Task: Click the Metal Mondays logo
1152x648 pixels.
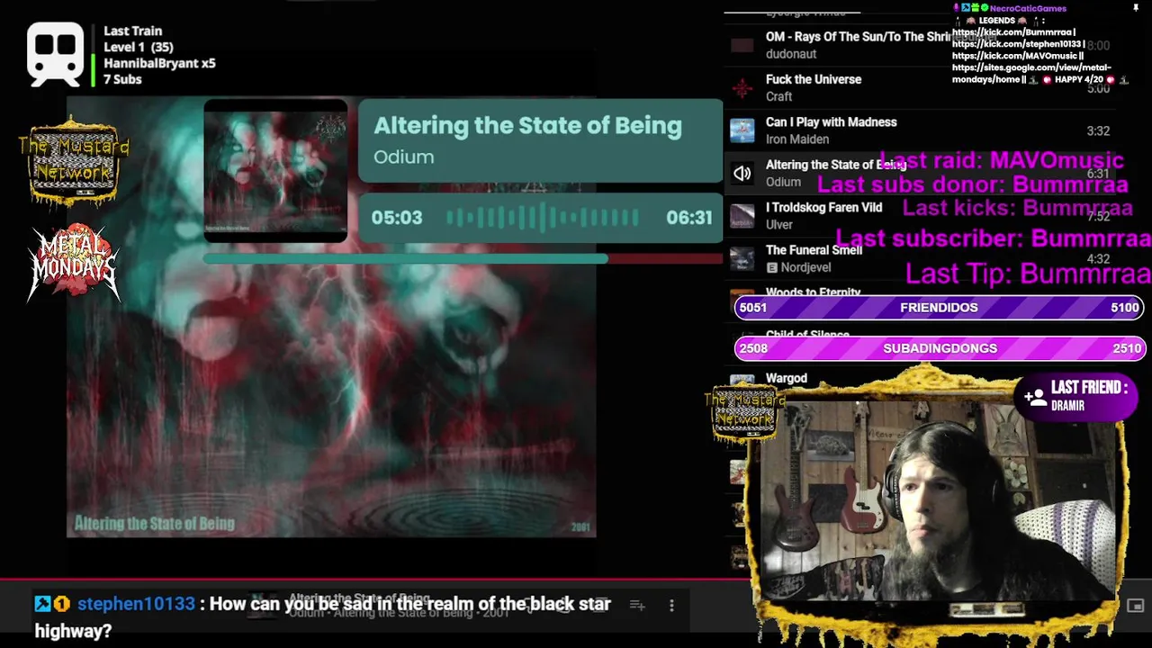Action: [74, 261]
